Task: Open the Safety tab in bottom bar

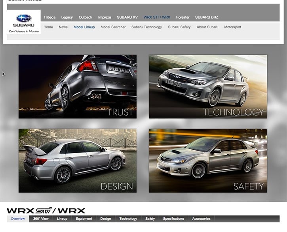Action: tap(150, 219)
